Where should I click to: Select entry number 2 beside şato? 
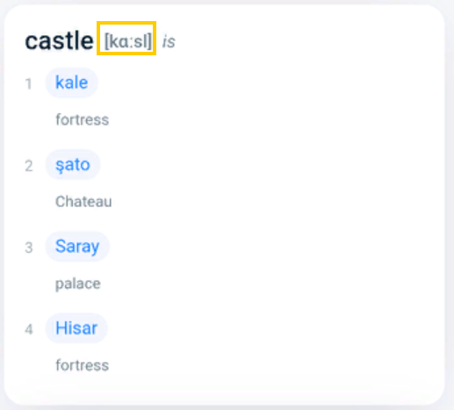[x=29, y=166]
